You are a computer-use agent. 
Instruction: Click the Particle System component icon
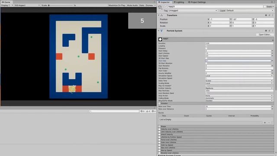[161, 31]
